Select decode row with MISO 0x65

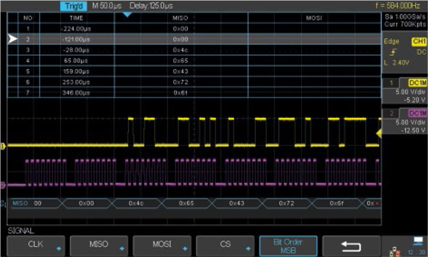[194, 61]
